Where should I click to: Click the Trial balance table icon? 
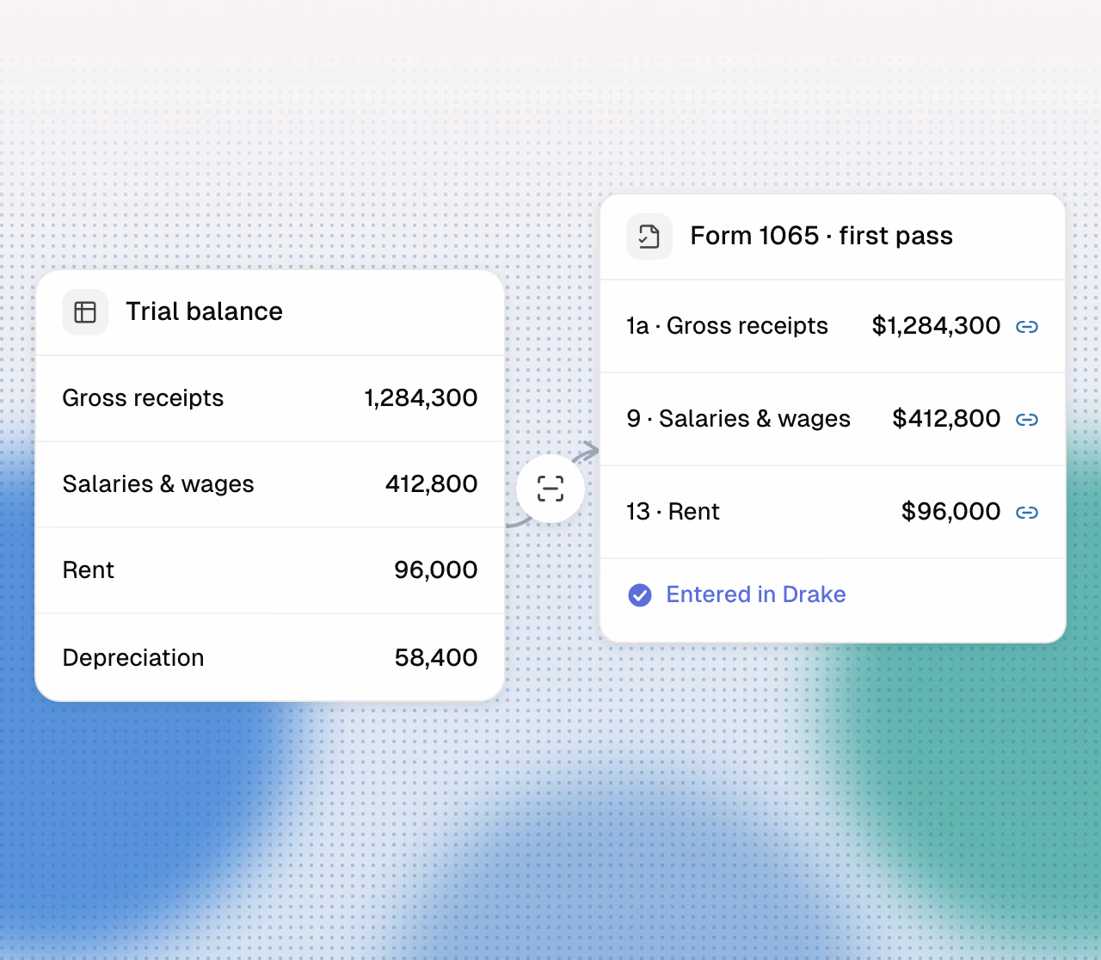85,311
